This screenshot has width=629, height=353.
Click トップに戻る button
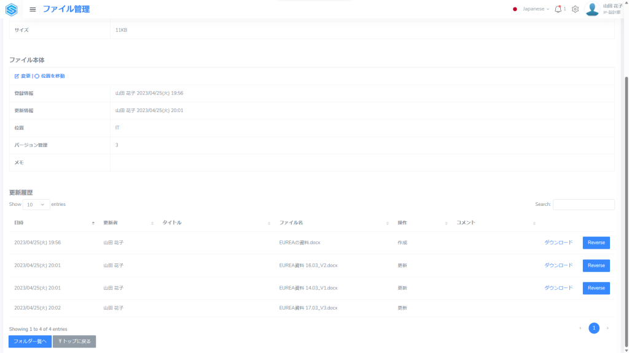tap(74, 341)
